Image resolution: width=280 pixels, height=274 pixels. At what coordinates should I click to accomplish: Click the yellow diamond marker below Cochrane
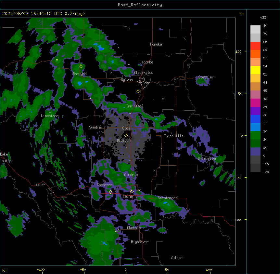(x=111, y=192)
